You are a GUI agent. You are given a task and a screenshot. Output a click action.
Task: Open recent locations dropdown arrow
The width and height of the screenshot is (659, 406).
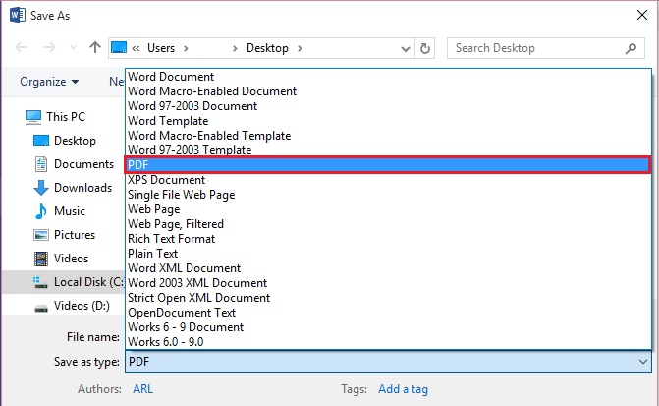(x=73, y=48)
